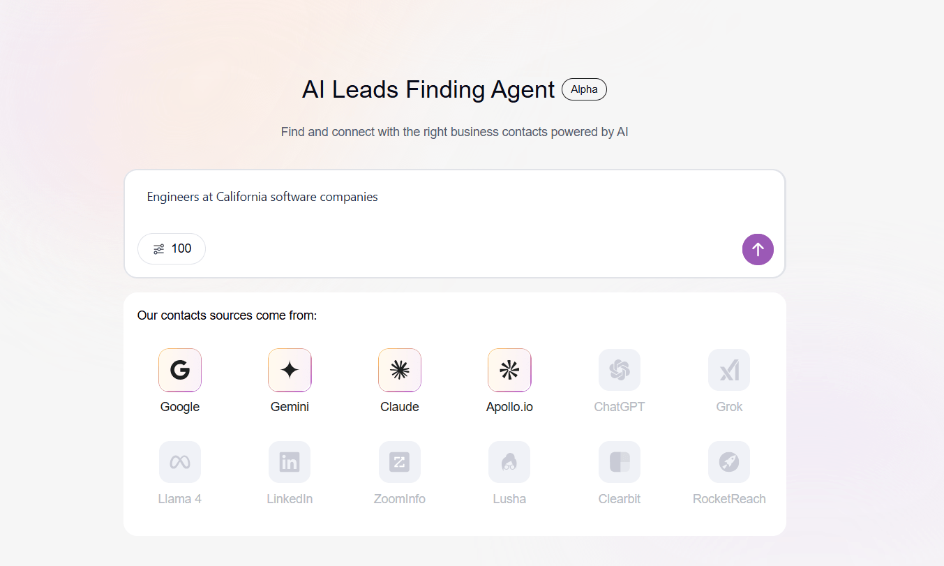Click the Alpha badge
944x566 pixels.
click(x=584, y=89)
